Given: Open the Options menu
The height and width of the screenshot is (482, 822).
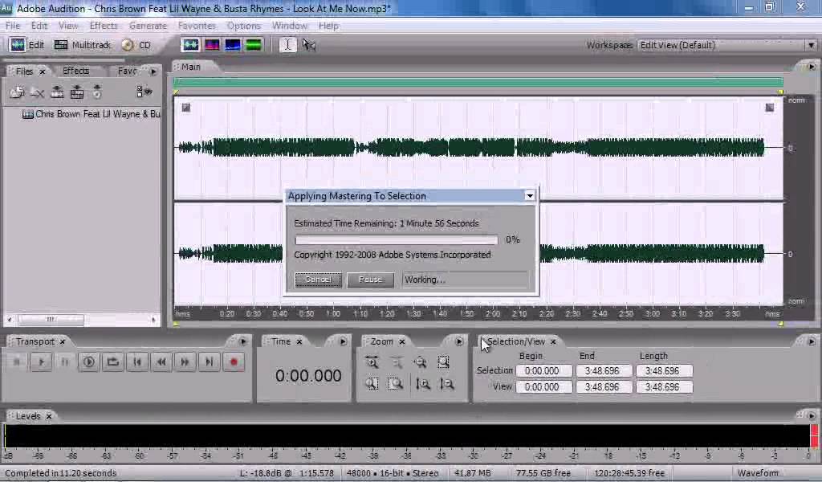Looking at the screenshot, I should click(x=244, y=26).
